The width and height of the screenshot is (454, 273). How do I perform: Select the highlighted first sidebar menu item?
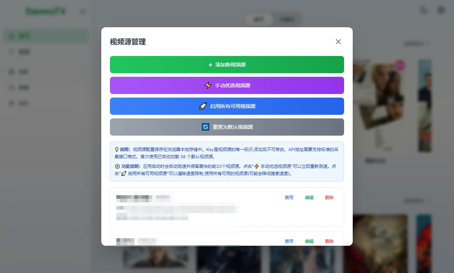tap(46, 36)
